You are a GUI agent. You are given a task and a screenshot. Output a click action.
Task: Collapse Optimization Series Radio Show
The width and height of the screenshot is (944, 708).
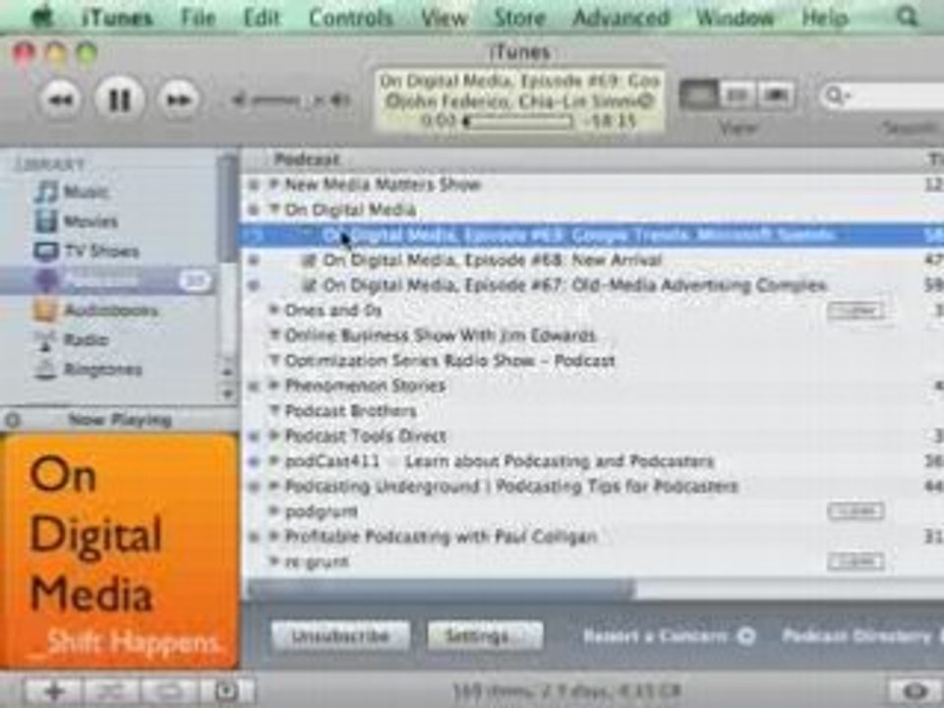tap(274, 361)
